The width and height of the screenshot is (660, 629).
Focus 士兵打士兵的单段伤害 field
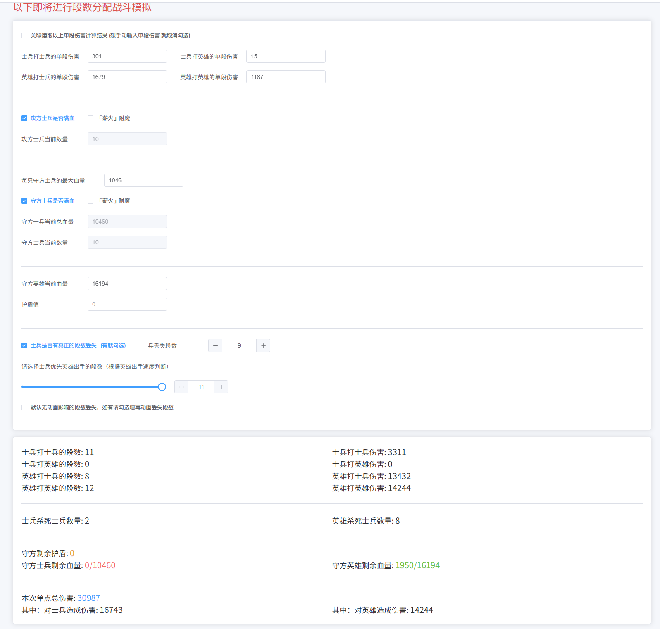click(127, 56)
